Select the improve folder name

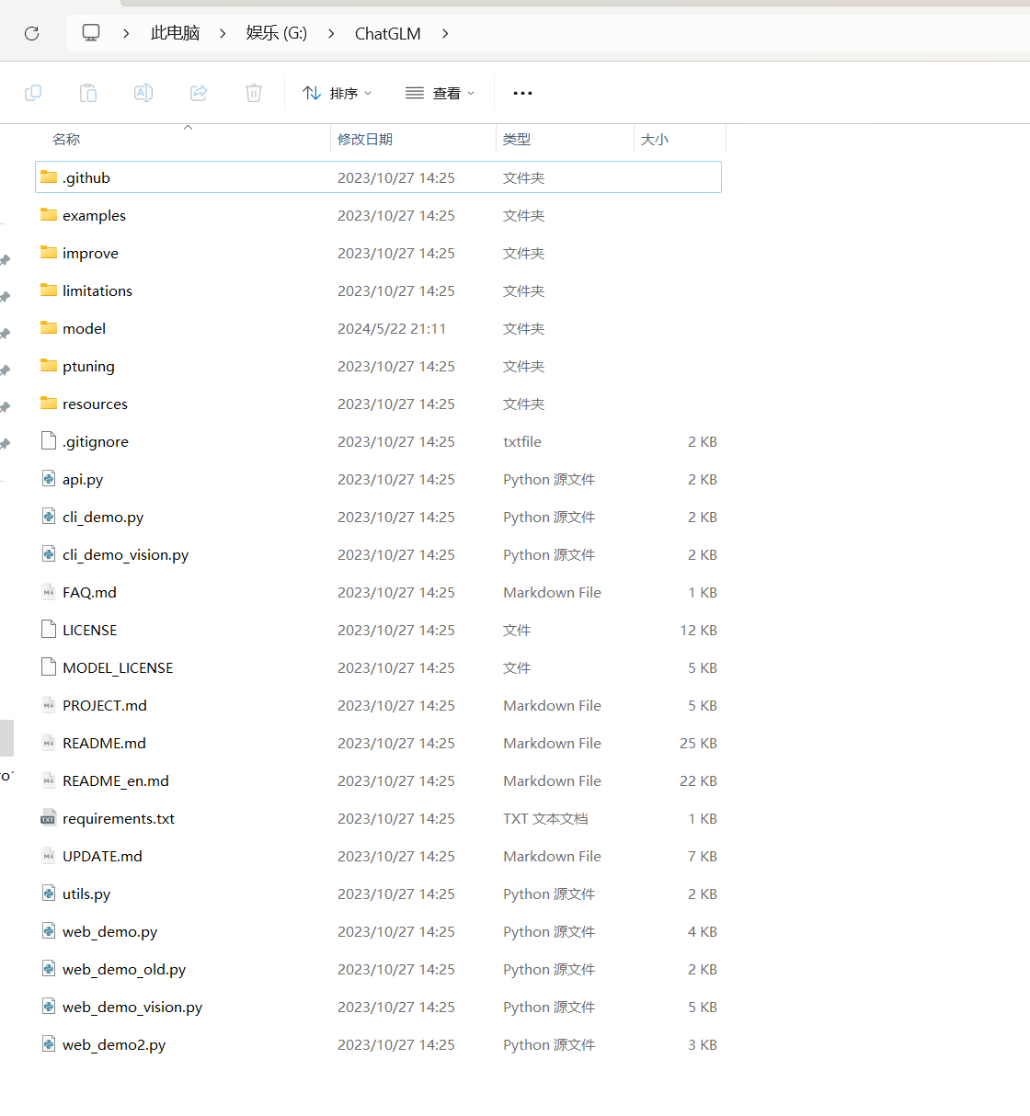pyautogui.click(x=90, y=253)
